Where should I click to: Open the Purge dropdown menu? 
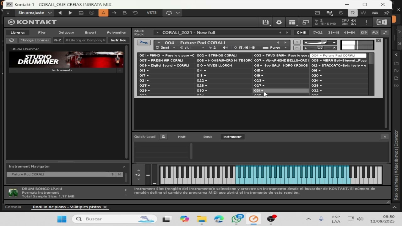tap(275, 48)
